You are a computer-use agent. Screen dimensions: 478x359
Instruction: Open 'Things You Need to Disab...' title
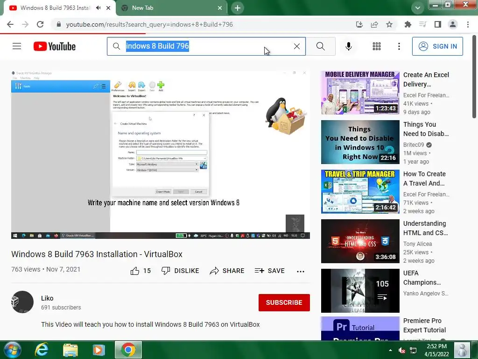pos(426,129)
